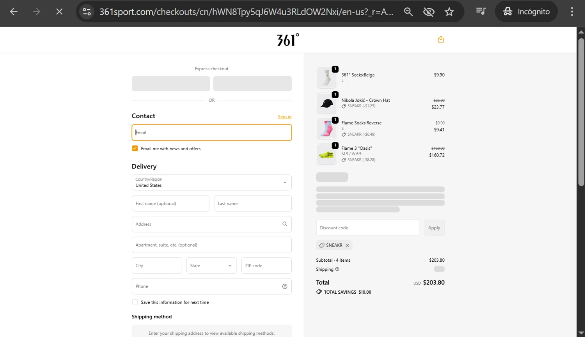Click the ZIP code field
Image resolution: width=585 pixels, height=337 pixels.
pyautogui.click(x=266, y=266)
